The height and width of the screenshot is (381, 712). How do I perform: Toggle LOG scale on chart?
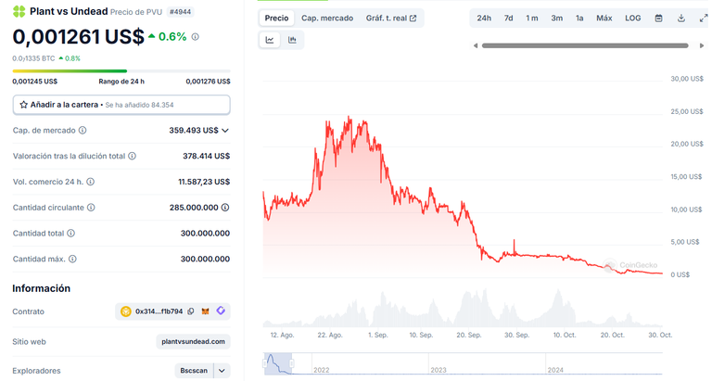[x=633, y=19]
